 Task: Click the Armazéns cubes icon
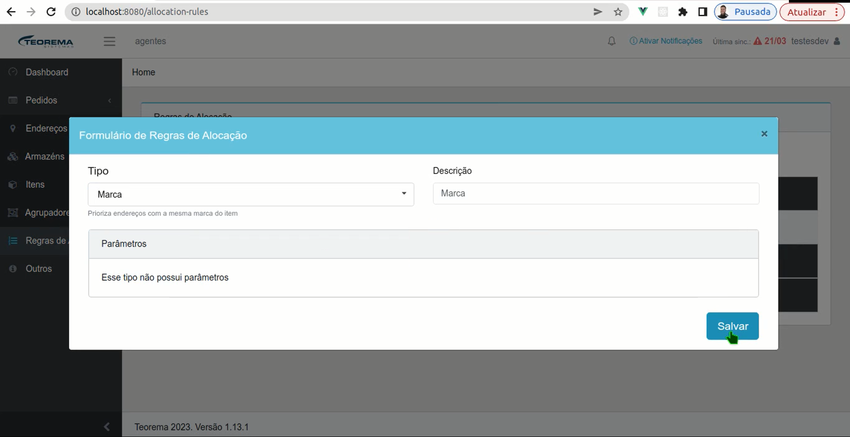click(13, 156)
